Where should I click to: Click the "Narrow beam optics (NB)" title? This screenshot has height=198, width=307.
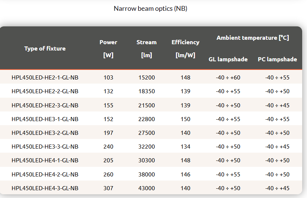(150, 8)
